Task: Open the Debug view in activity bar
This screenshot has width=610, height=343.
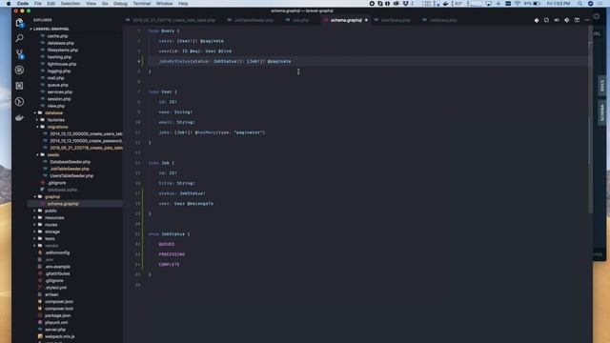Action: [x=19, y=70]
